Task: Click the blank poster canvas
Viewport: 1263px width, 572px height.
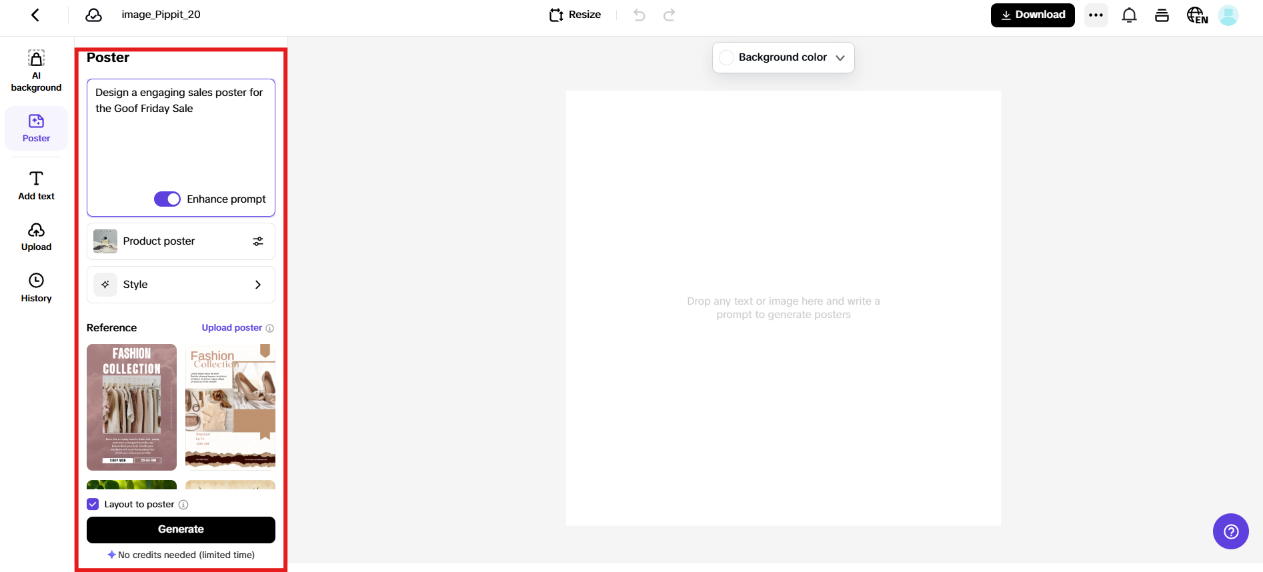Action: click(x=784, y=308)
